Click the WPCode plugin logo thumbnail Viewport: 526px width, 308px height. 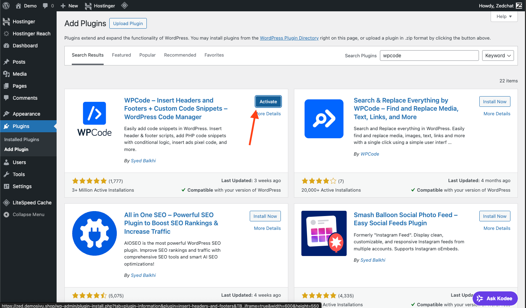coord(94,119)
